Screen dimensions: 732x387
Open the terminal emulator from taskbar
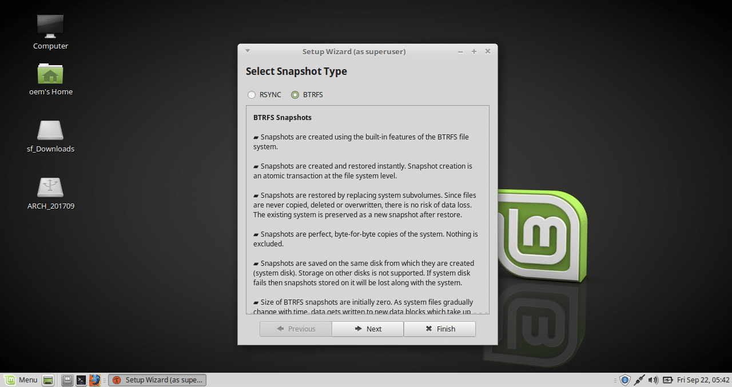tap(81, 380)
